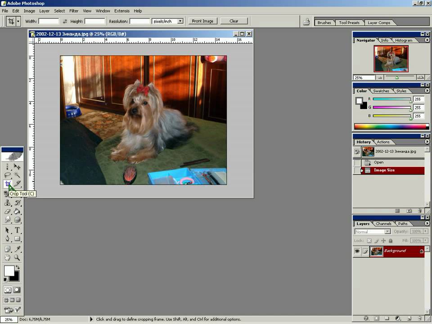Hide the Background layer eye icon
Image resolution: width=432 pixels, height=324 pixels.
click(357, 251)
